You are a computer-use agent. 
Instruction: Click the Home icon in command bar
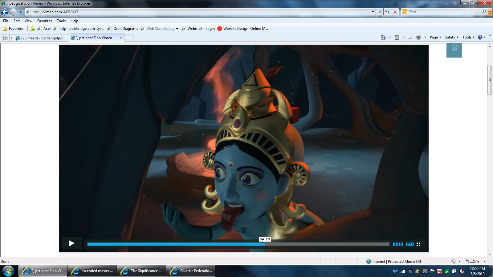tap(383, 37)
